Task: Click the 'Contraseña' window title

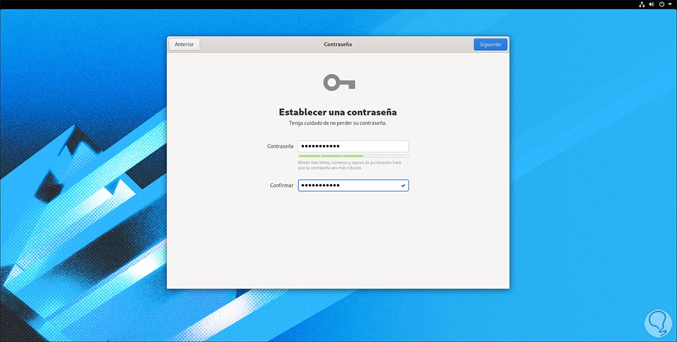Action: click(x=338, y=44)
